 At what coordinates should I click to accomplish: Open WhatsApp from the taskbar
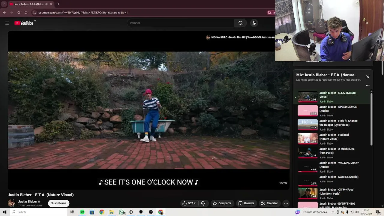pyautogui.click(x=121, y=212)
